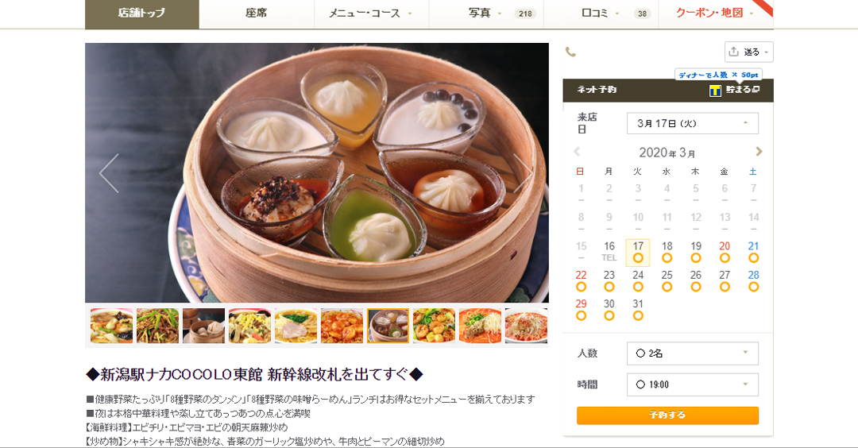Screen dimensions: 858x448
Task: Pick March 31 reservation date
Action: pos(638,309)
